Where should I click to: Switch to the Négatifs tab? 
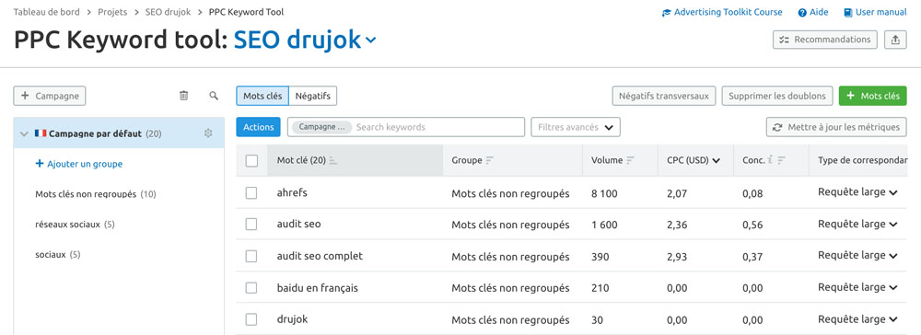click(312, 96)
